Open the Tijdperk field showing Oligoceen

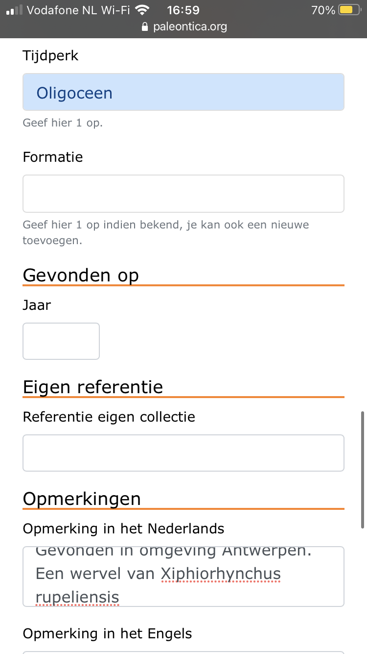click(183, 92)
